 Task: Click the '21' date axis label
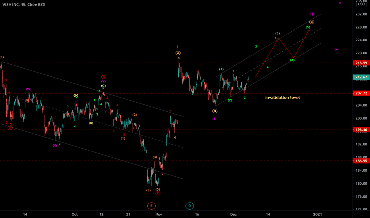click(x=128, y=214)
